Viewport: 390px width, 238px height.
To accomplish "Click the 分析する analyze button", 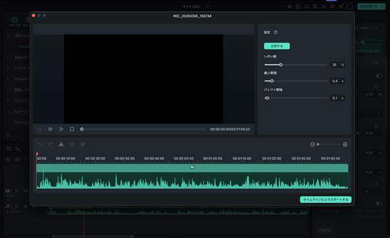I will [x=277, y=46].
